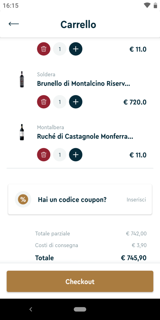Tap quantity field of the topmost item
The width and height of the screenshot is (160, 320).
coord(60,49)
